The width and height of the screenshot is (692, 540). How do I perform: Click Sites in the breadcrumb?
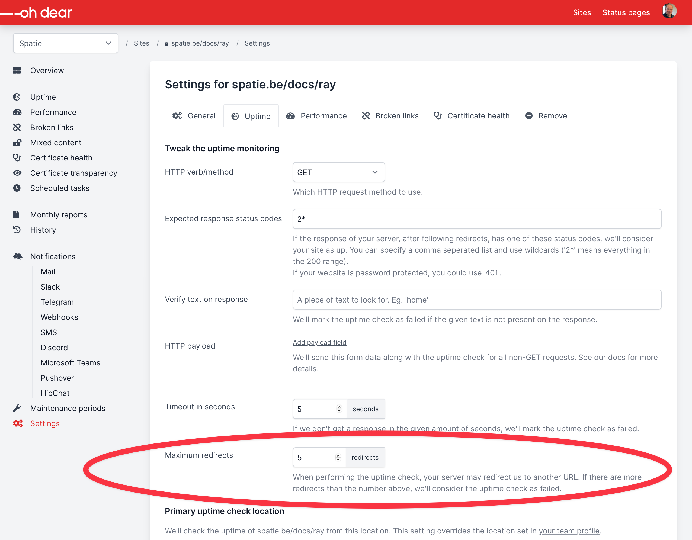tap(142, 43)
